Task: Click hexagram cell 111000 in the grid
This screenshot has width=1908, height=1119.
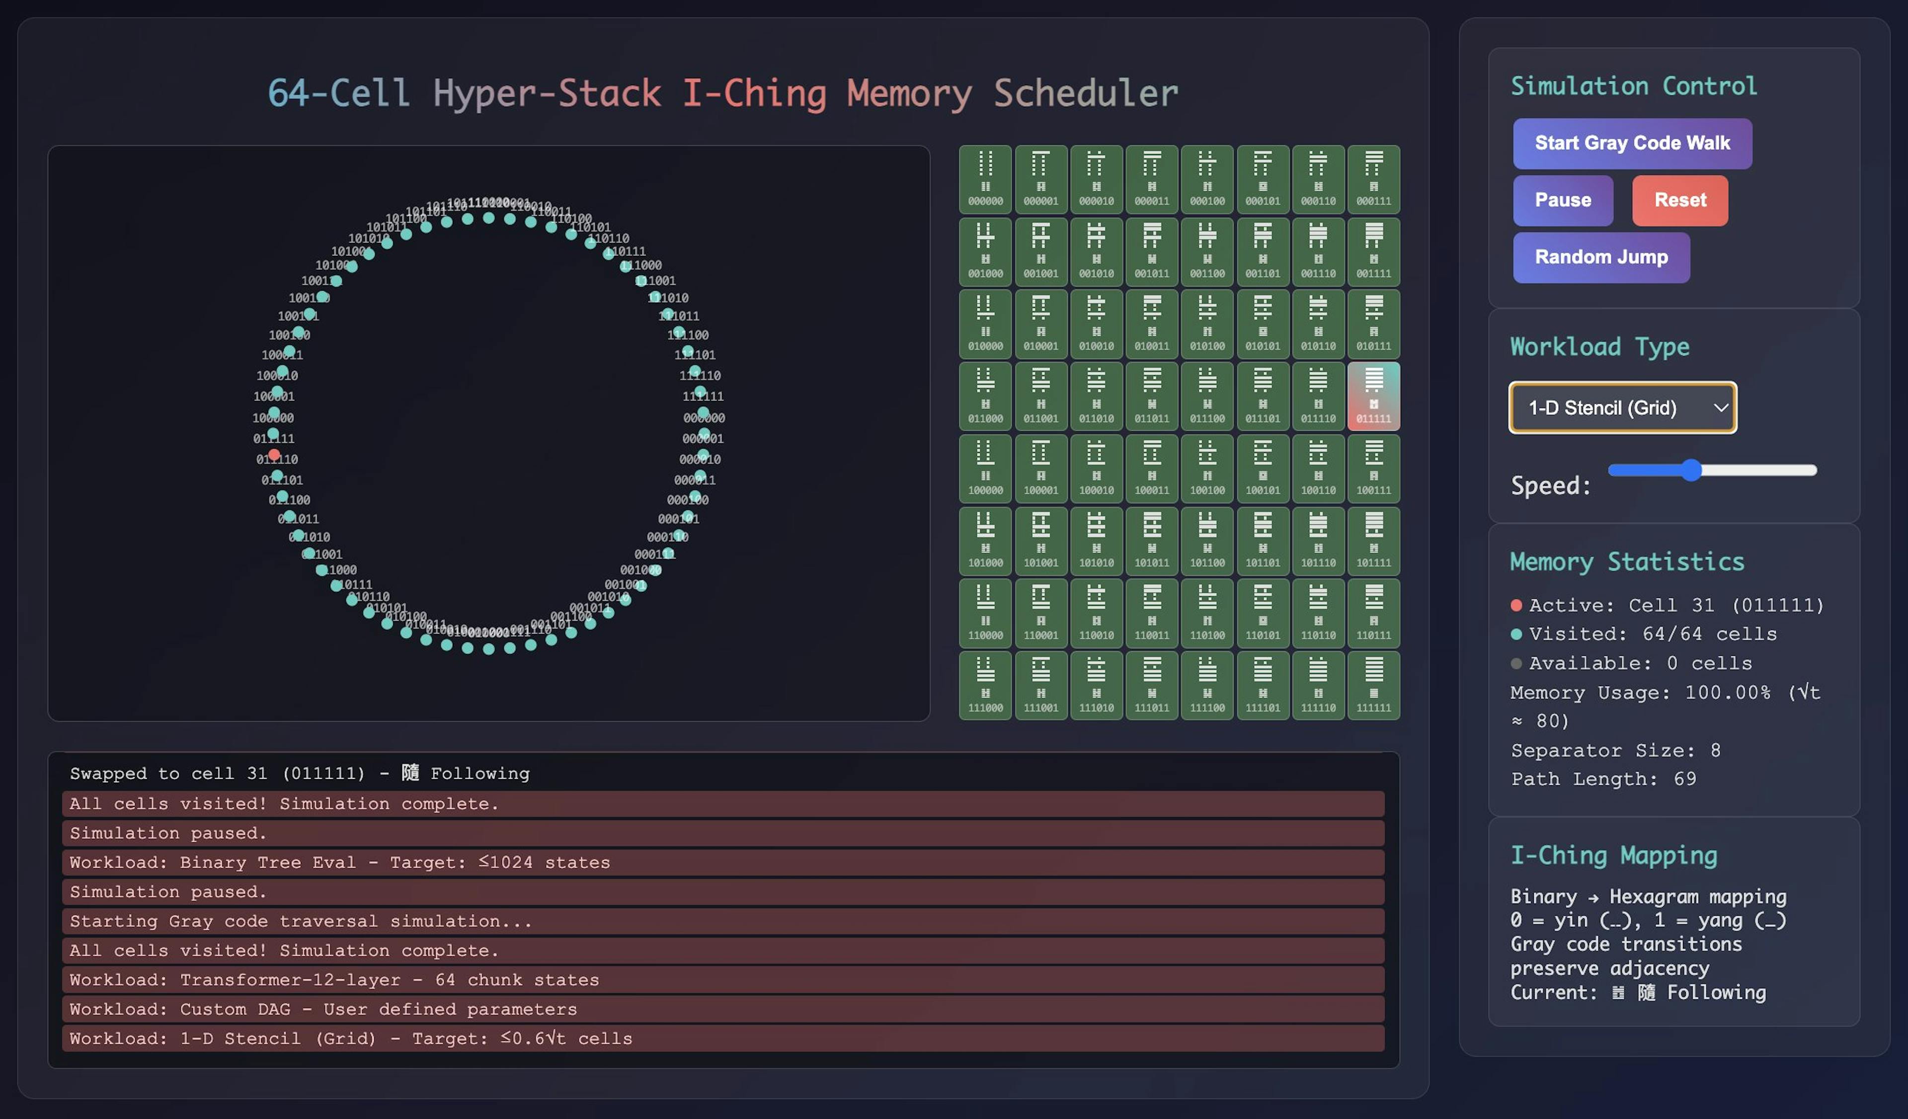Action: pos(985,685)
